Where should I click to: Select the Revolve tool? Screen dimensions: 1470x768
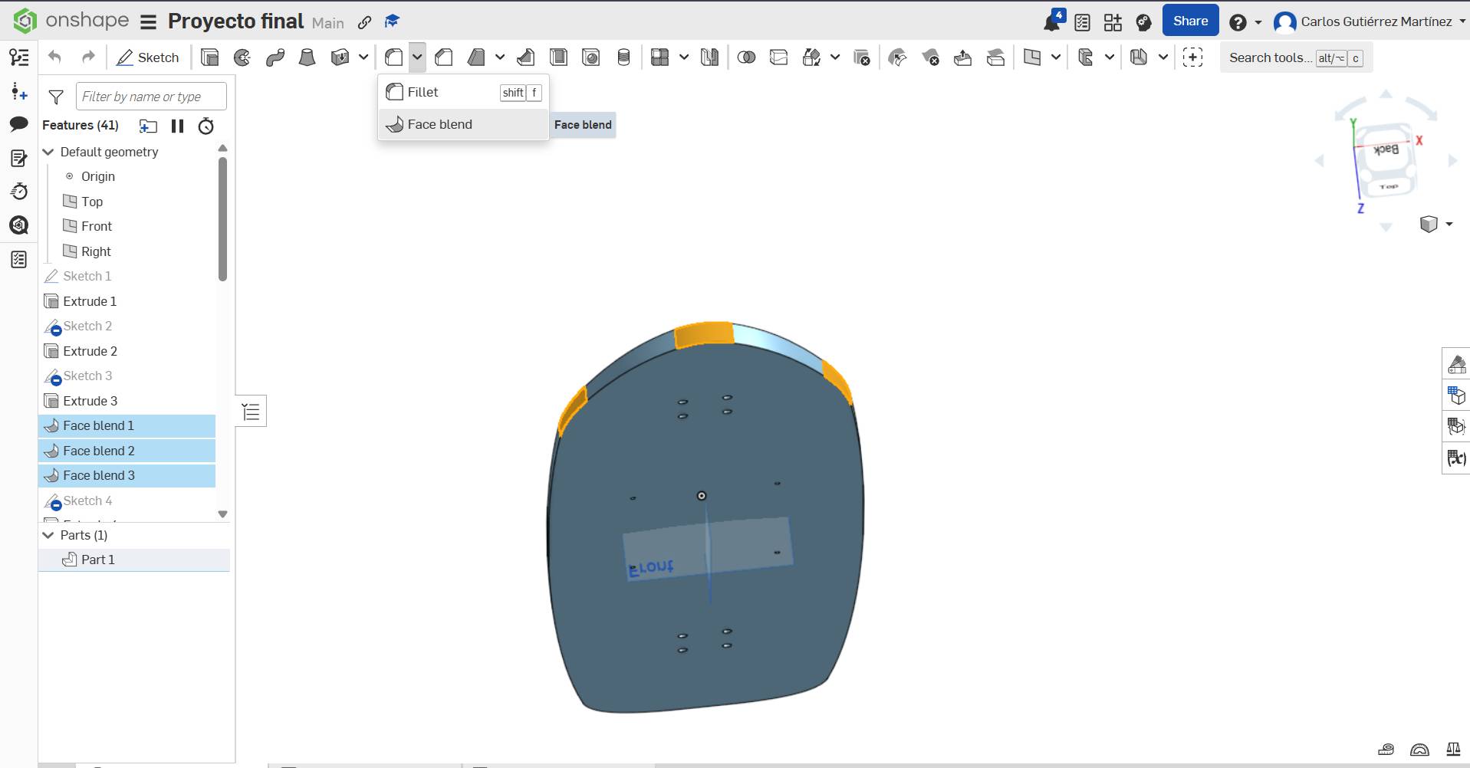coord(242,57)
